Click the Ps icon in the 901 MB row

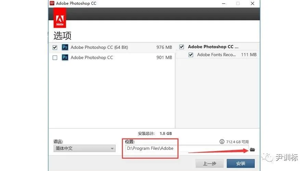(65, 57)
